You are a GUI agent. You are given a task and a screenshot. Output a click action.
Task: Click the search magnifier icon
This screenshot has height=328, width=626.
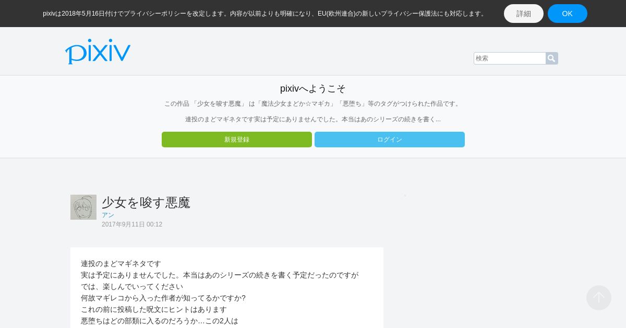pyautogui.click(x=552, y=58)
